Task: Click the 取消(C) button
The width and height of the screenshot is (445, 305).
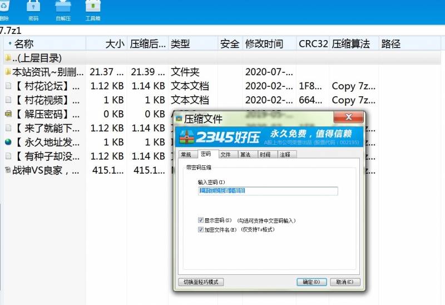Action: (345, 282)
